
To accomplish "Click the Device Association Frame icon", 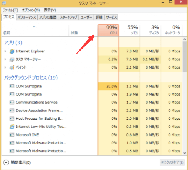I will 12,111.
